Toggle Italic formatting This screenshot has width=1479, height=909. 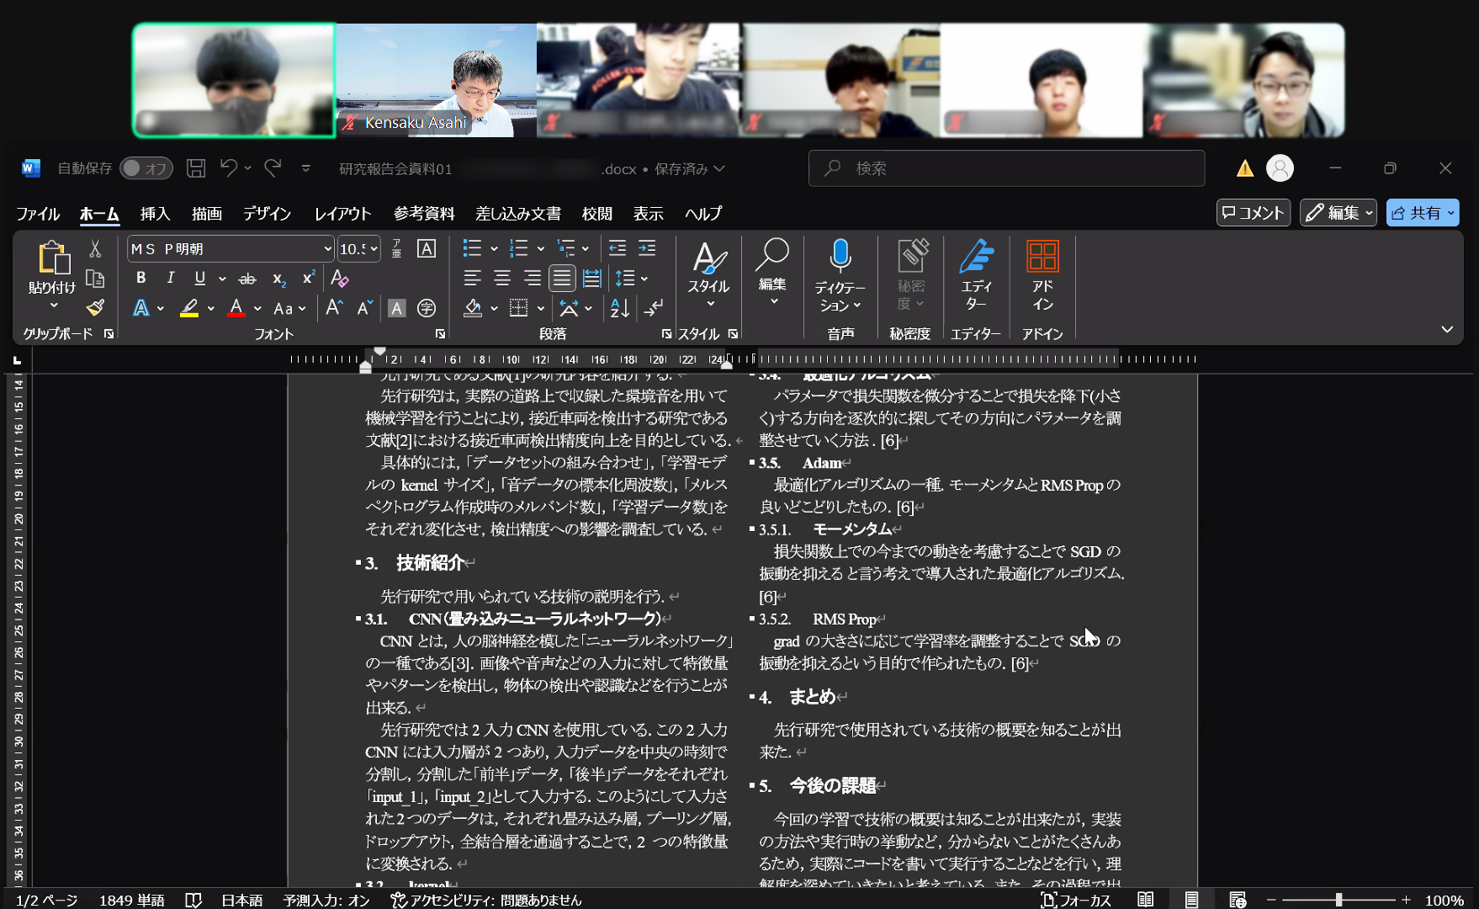coord(170,278)
